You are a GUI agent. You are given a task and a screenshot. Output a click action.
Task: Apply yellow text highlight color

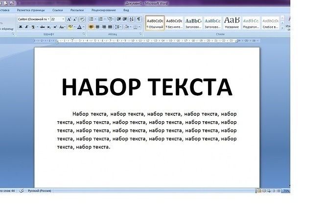(70, 27)
